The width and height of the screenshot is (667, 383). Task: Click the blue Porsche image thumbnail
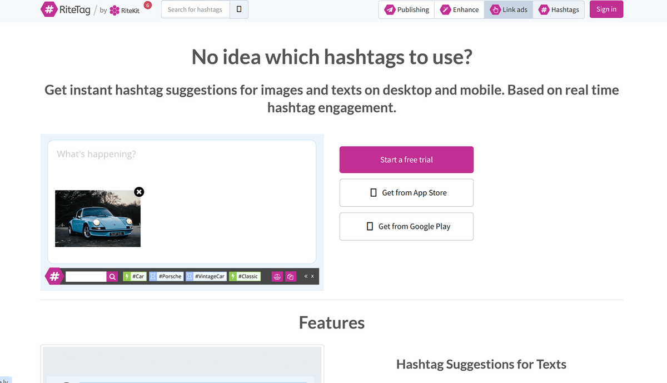[98, 218]
